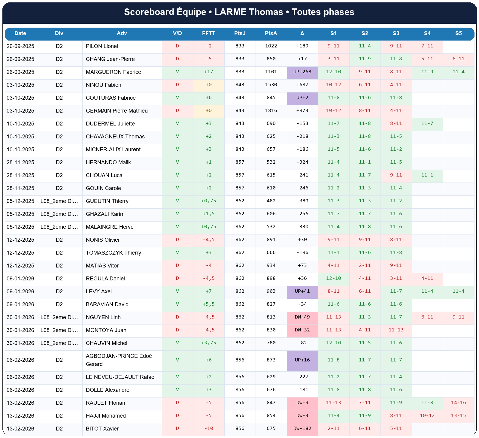
Task: Click opponent GERMAIN Pierre Mathieu
Action: coord(117,111)
